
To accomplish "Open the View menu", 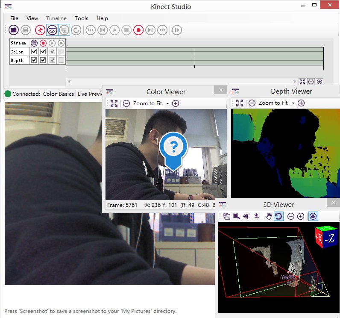I will click(32, 18).
